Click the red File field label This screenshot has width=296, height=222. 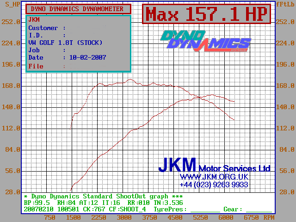(x=36, y=66)
